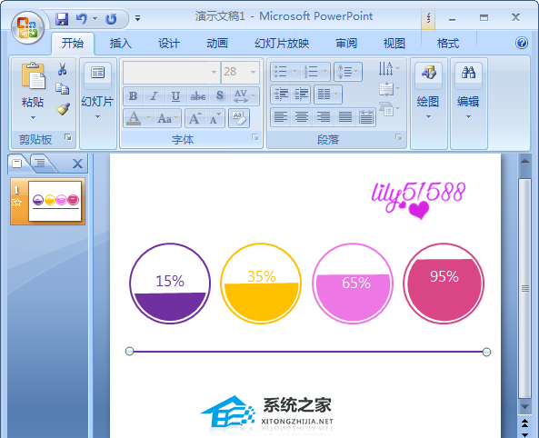
Task: Click the Clear Formatting eraser icon
Action: (x=239, y=118)
